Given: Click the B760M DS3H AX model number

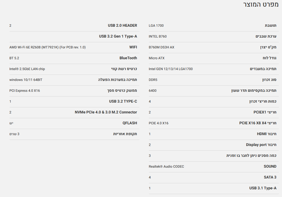Looking at the screenshot, I should (x=161, y=47).
